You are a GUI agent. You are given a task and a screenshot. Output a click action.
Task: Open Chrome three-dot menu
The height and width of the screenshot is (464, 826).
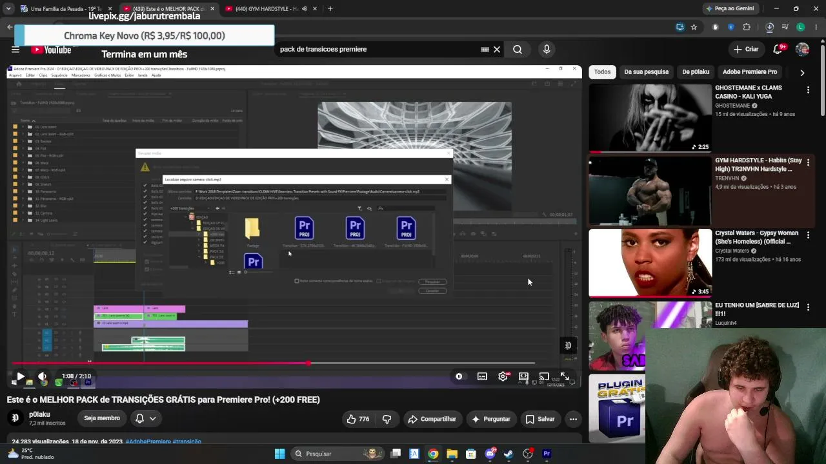coord(816,27)
